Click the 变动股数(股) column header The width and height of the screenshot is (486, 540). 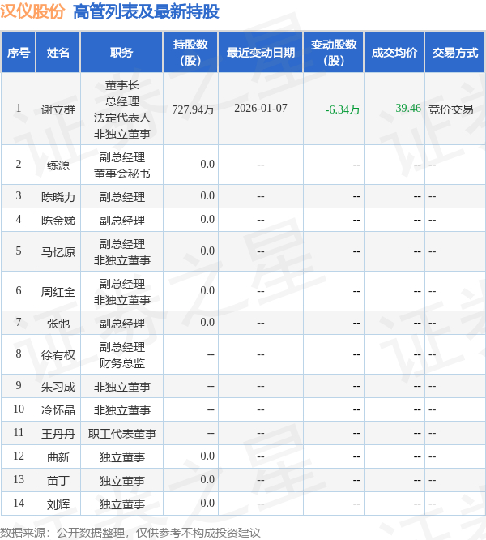point(334,53)
